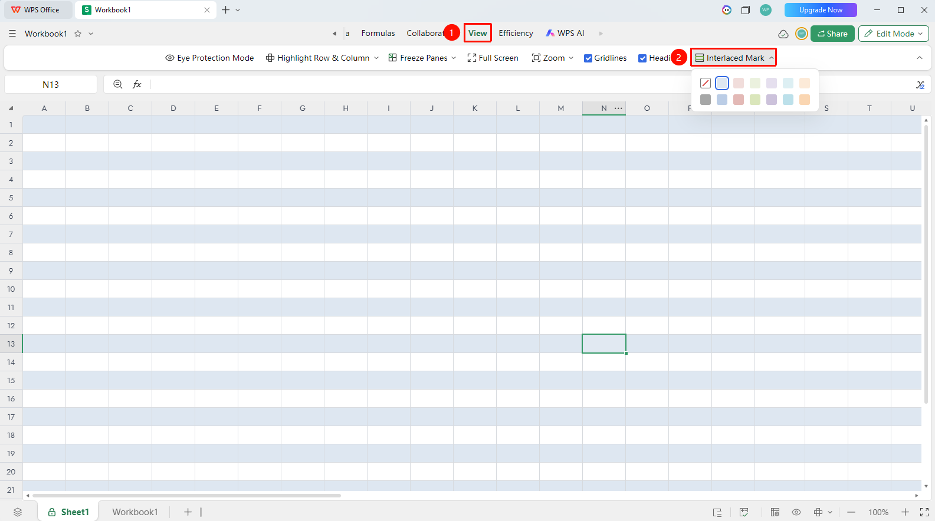
Task: Open the sheet layers icon at bottom left
Action: coord(18,512)
